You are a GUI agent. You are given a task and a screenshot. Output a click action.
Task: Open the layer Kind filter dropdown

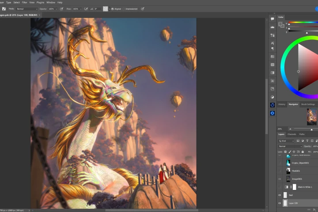click(x=286, y=141)
